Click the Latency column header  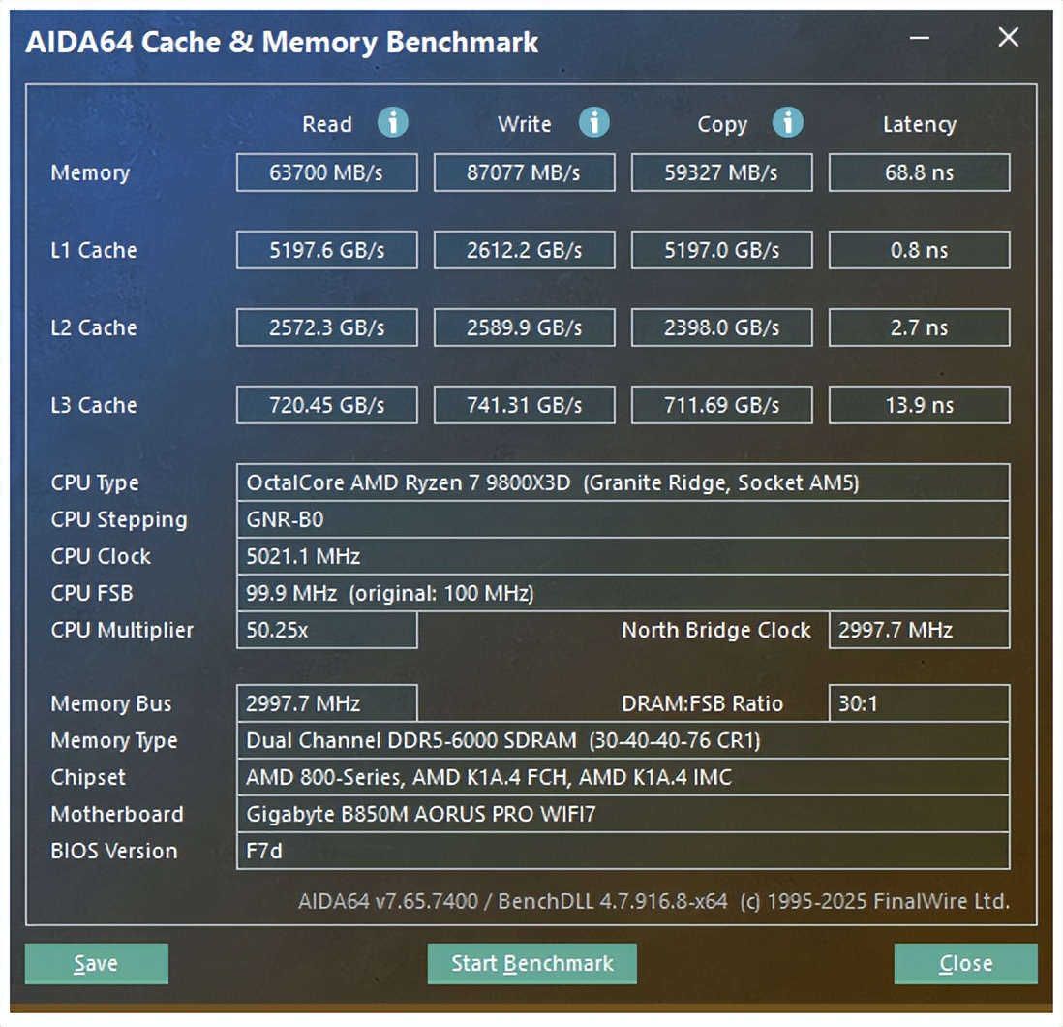tap(920, 124)
